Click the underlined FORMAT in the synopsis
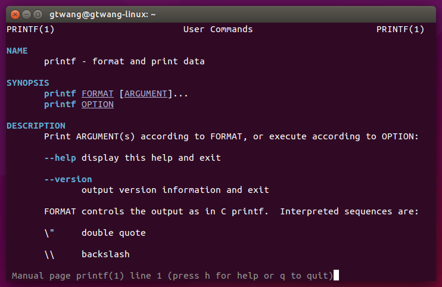Viewport: 442px width, 287px height. pyautogui.click(x=98, y=93)
